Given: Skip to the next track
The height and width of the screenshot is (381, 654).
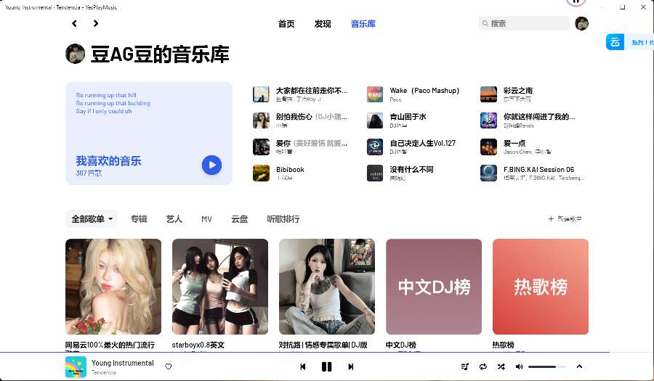Looking at the screenshot, I should (x=351, y=367).
